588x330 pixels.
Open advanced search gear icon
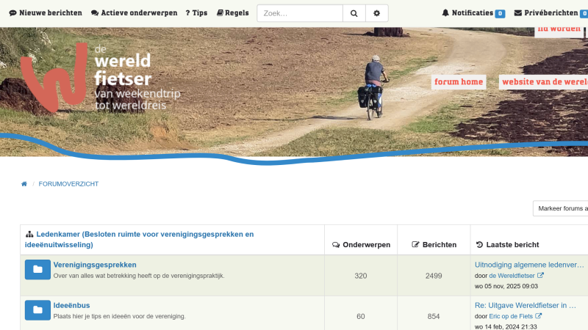tap(377, 13)
